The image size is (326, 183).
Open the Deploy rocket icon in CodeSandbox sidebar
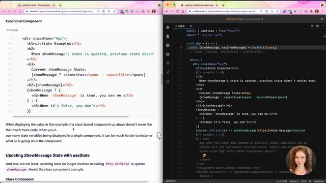click(x=168, y=72)
